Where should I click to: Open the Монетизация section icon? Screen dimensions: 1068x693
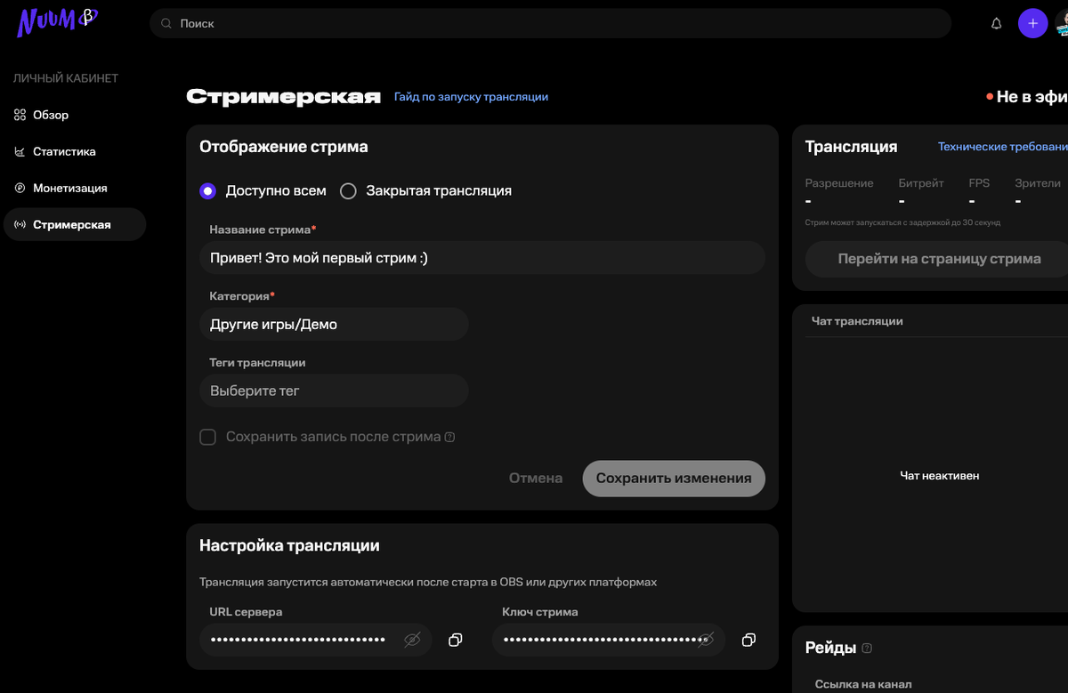(x=20, y=188)
